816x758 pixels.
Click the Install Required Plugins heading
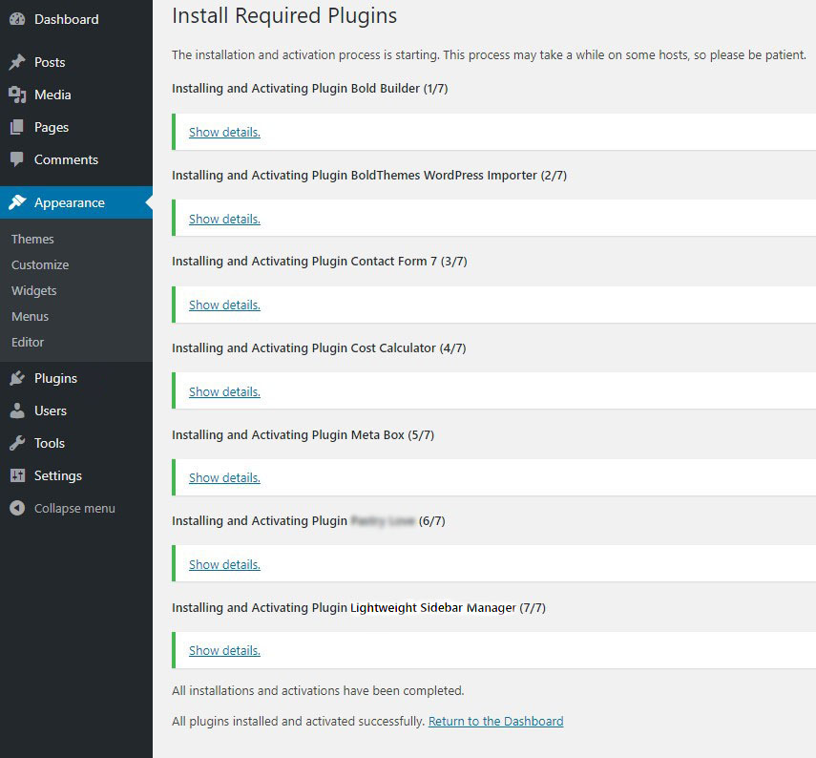[x=284, y=15]
